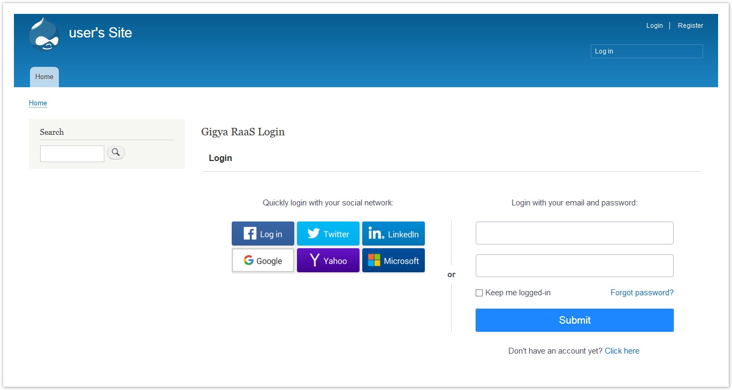Click the blue Submit button
732x390 pixels.
575,320
